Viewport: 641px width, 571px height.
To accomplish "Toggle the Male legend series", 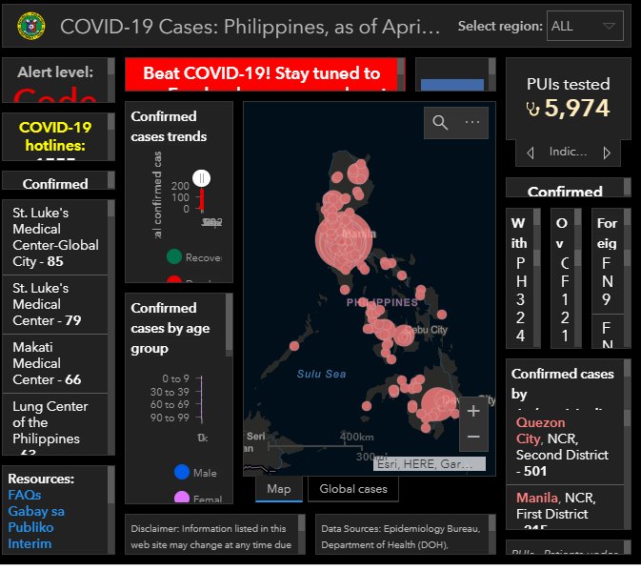I will 195,472.
